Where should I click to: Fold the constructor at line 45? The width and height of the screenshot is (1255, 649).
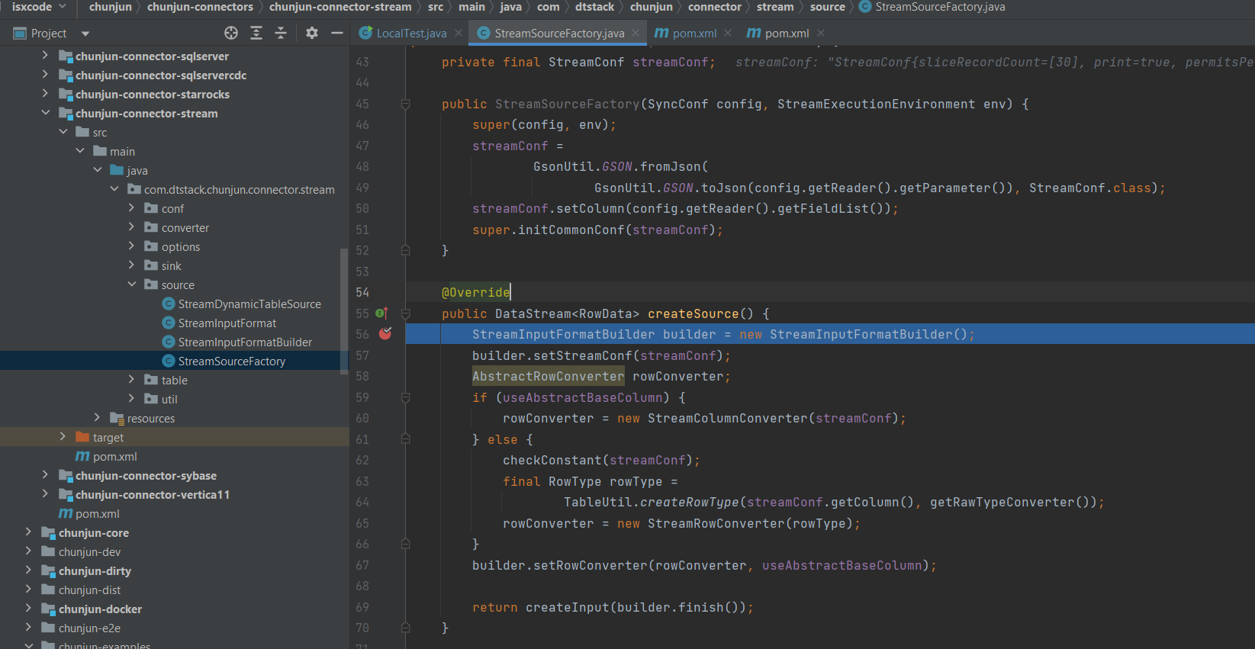click(406, 104)
